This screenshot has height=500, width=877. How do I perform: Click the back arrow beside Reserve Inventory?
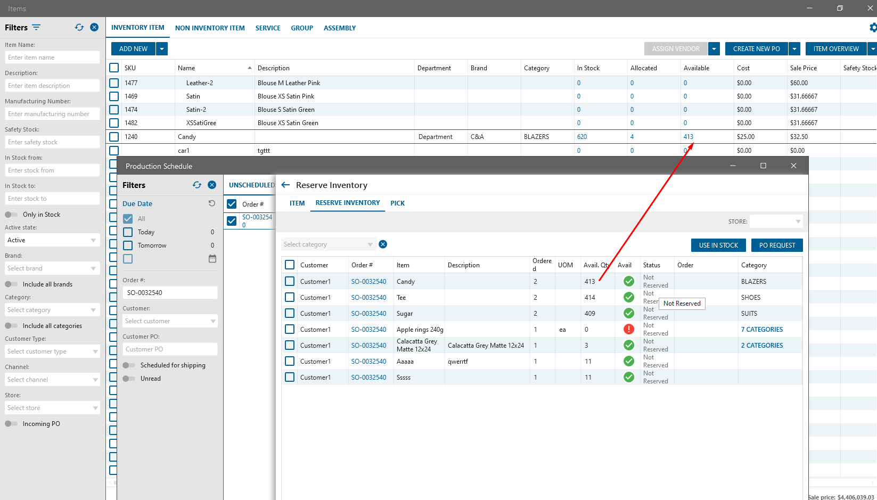(285, 185)
